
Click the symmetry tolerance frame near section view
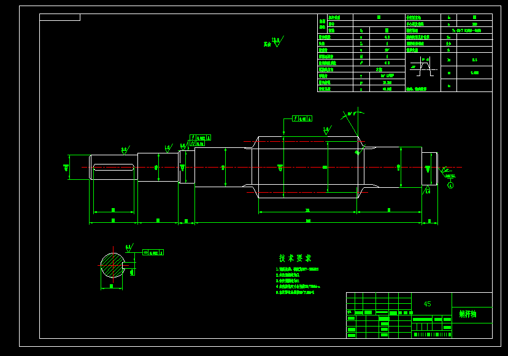click(153, 252)
